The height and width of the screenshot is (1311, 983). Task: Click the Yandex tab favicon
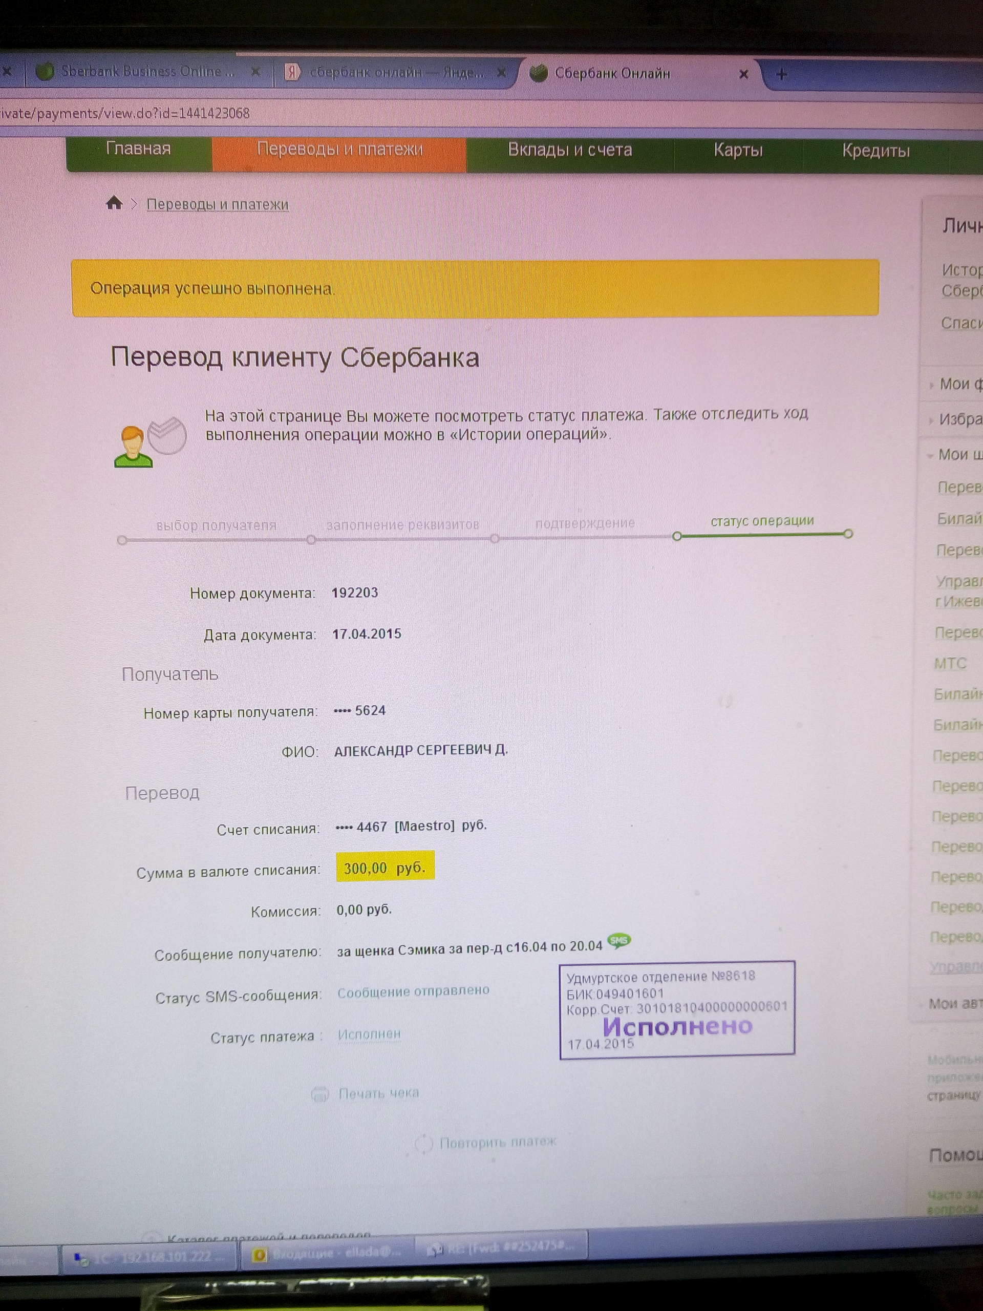(x=291, y=72)
